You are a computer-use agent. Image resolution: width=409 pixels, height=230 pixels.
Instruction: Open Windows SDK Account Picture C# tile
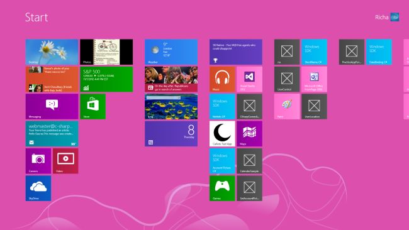222,161
